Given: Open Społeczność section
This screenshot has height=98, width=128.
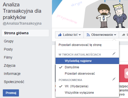Looking at the screenshot, I should (14, 82).
